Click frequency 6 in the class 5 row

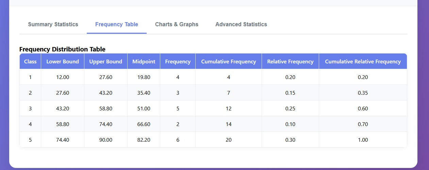coord(178,140)
